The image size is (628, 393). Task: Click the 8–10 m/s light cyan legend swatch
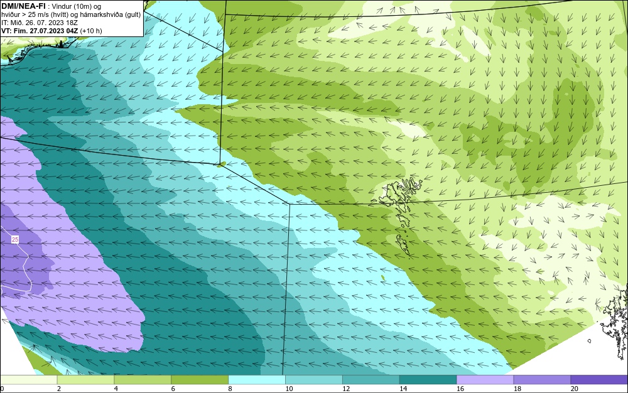257,380
